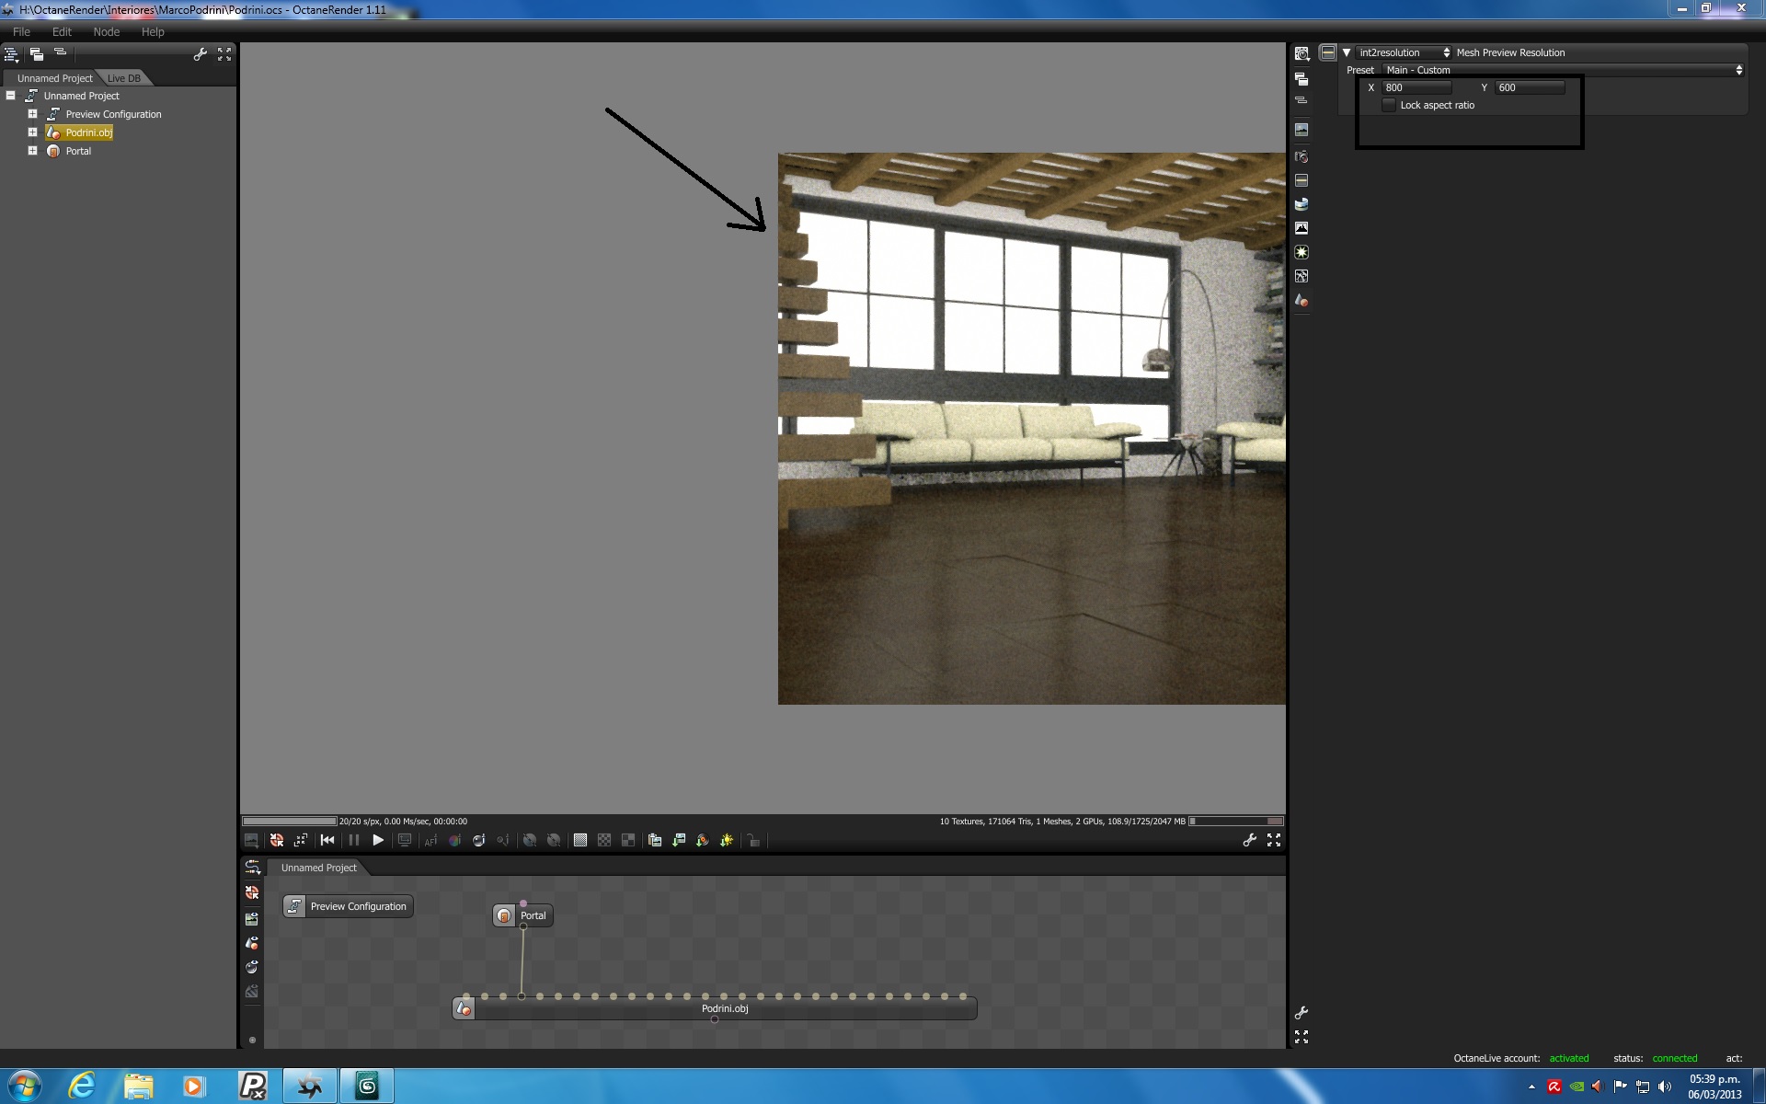The width and height of the screenshot is (1766, 1104).
Task: Expand Preview Configuration tree node
Action: coord(32,114)
